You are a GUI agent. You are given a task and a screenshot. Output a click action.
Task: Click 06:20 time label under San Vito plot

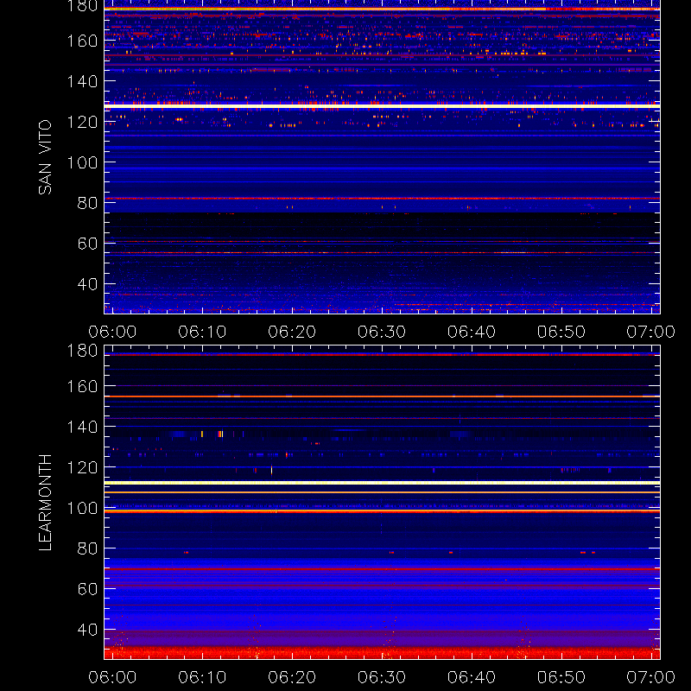(292, 332)
